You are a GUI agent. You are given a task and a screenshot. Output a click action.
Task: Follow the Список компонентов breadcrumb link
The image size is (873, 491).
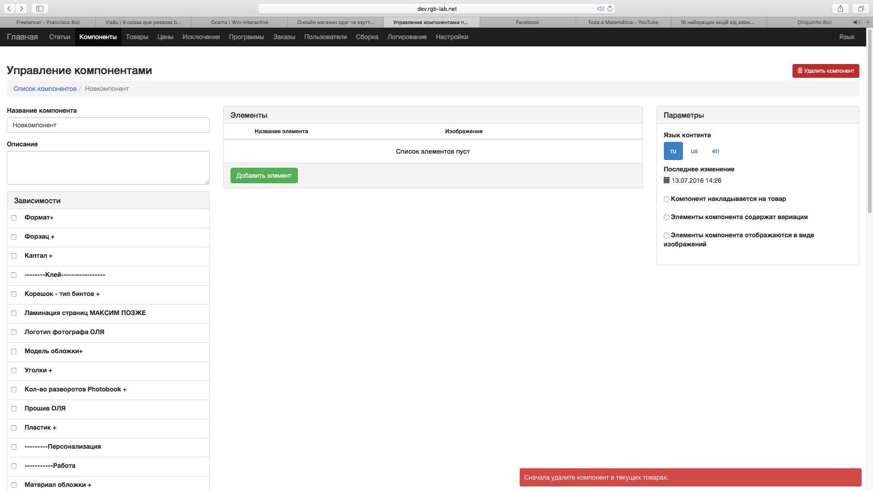click(45, 89)
